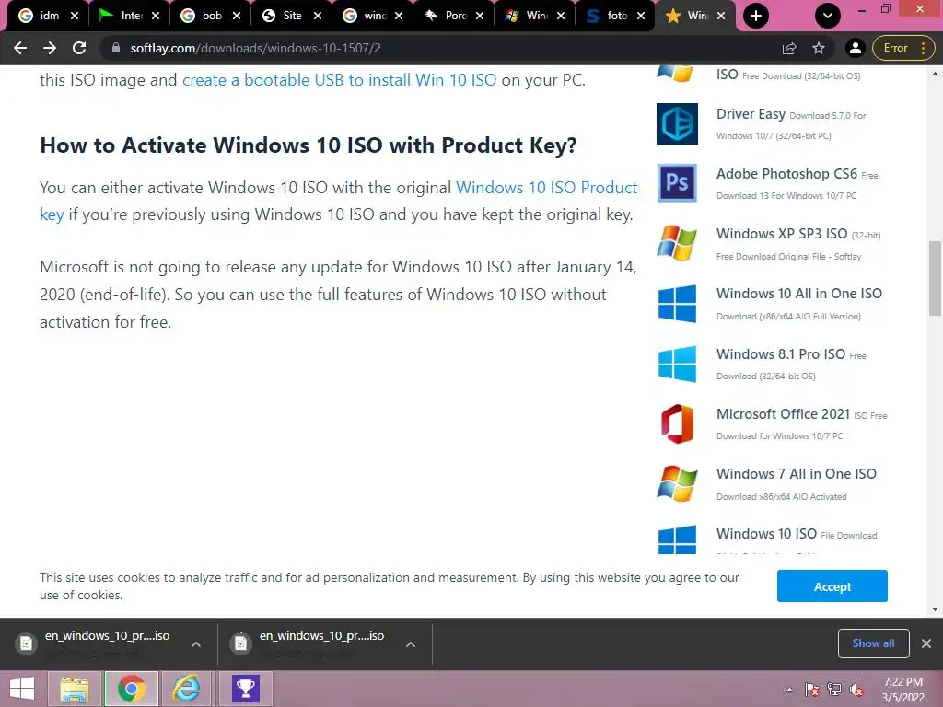Open the Windows Start menu
This screenshot has width=943, height=707.
(x=22, y=689)
